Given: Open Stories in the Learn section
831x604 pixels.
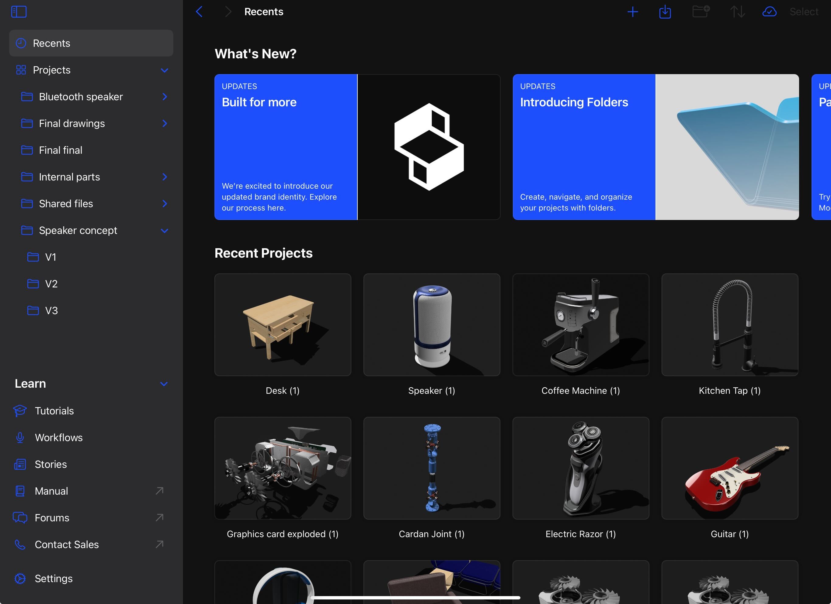Looking at the screenshot, I should (50, 464).
